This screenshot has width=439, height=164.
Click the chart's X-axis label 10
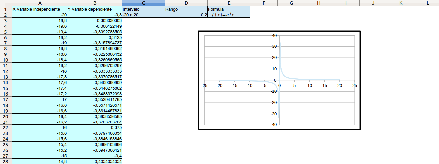coord(310,85)
